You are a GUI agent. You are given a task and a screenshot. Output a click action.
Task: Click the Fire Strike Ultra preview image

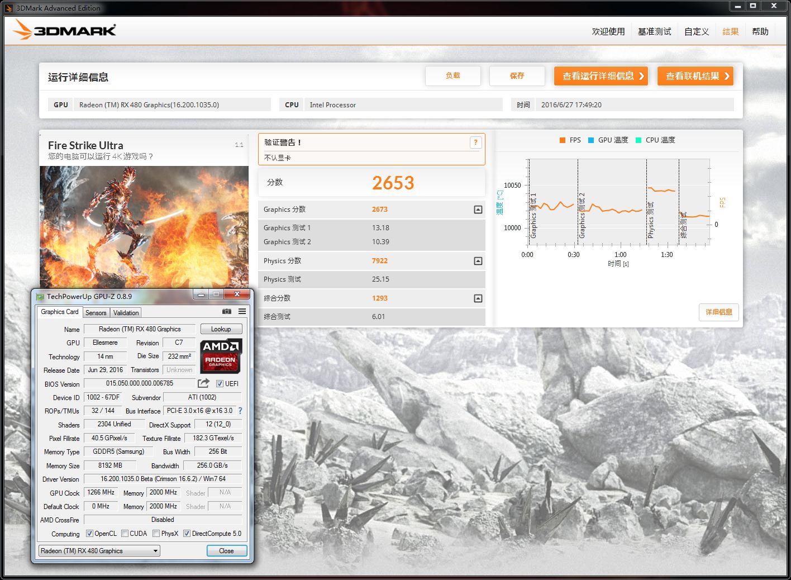click(144, 227)
